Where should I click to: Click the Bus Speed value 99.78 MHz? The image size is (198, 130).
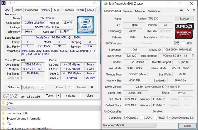(33, 73)
